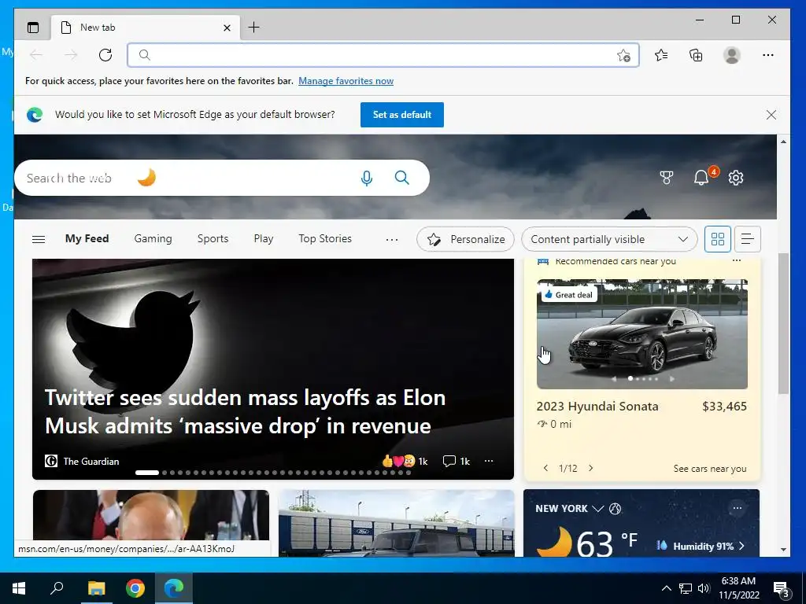Open the Favorites list icon

click(661, 55)
